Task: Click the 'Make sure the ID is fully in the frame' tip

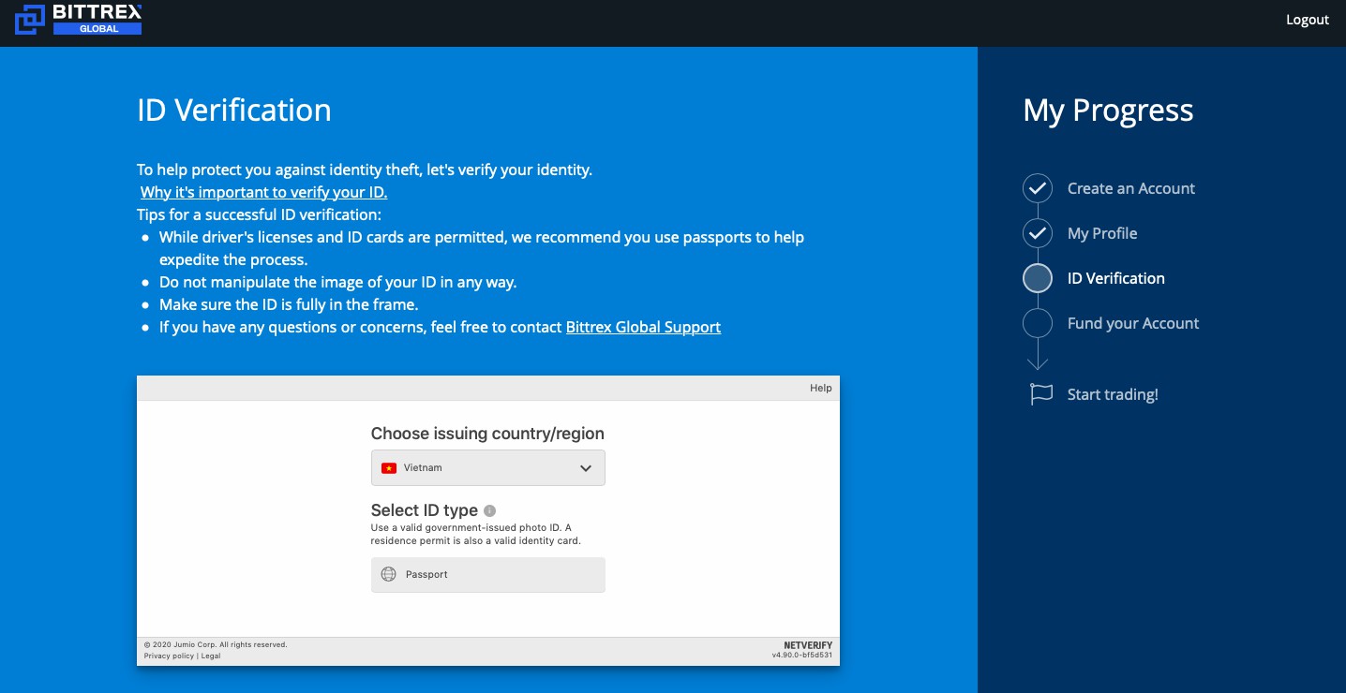Action: point(289,304)
